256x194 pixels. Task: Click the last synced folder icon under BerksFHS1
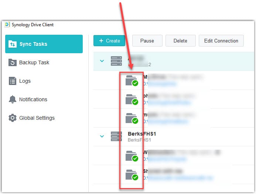[131, 174]
